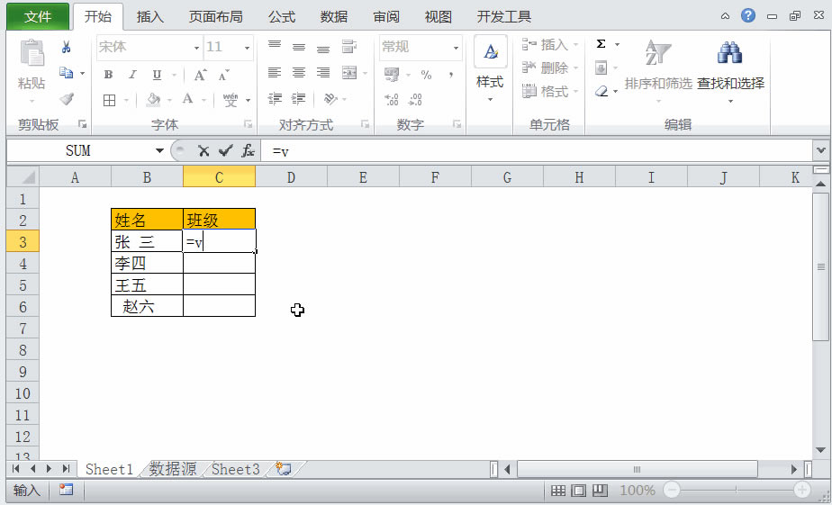Screen dimensions: 832x505
Task: Click the 插入 cells button
Action: point(549,45)
